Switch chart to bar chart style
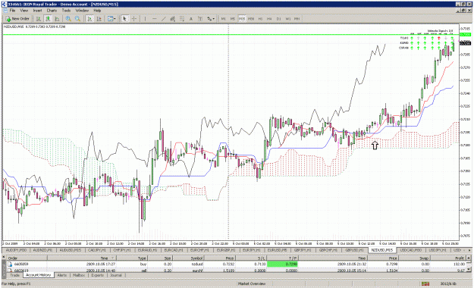The width and height of the screenshot is (474, 288). point(39,19)
